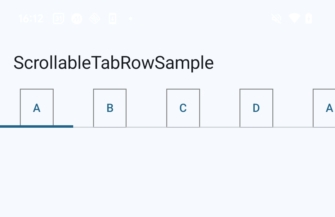Choose the partially visible A tab at right edge
The height and width of the screenshot is (217, 335).
coord(326,108)
